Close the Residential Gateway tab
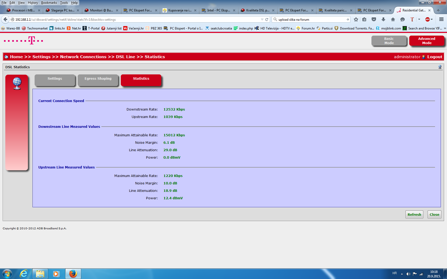Image resolution: width=447 pixels, height=279 pixels. coord(429,10)
